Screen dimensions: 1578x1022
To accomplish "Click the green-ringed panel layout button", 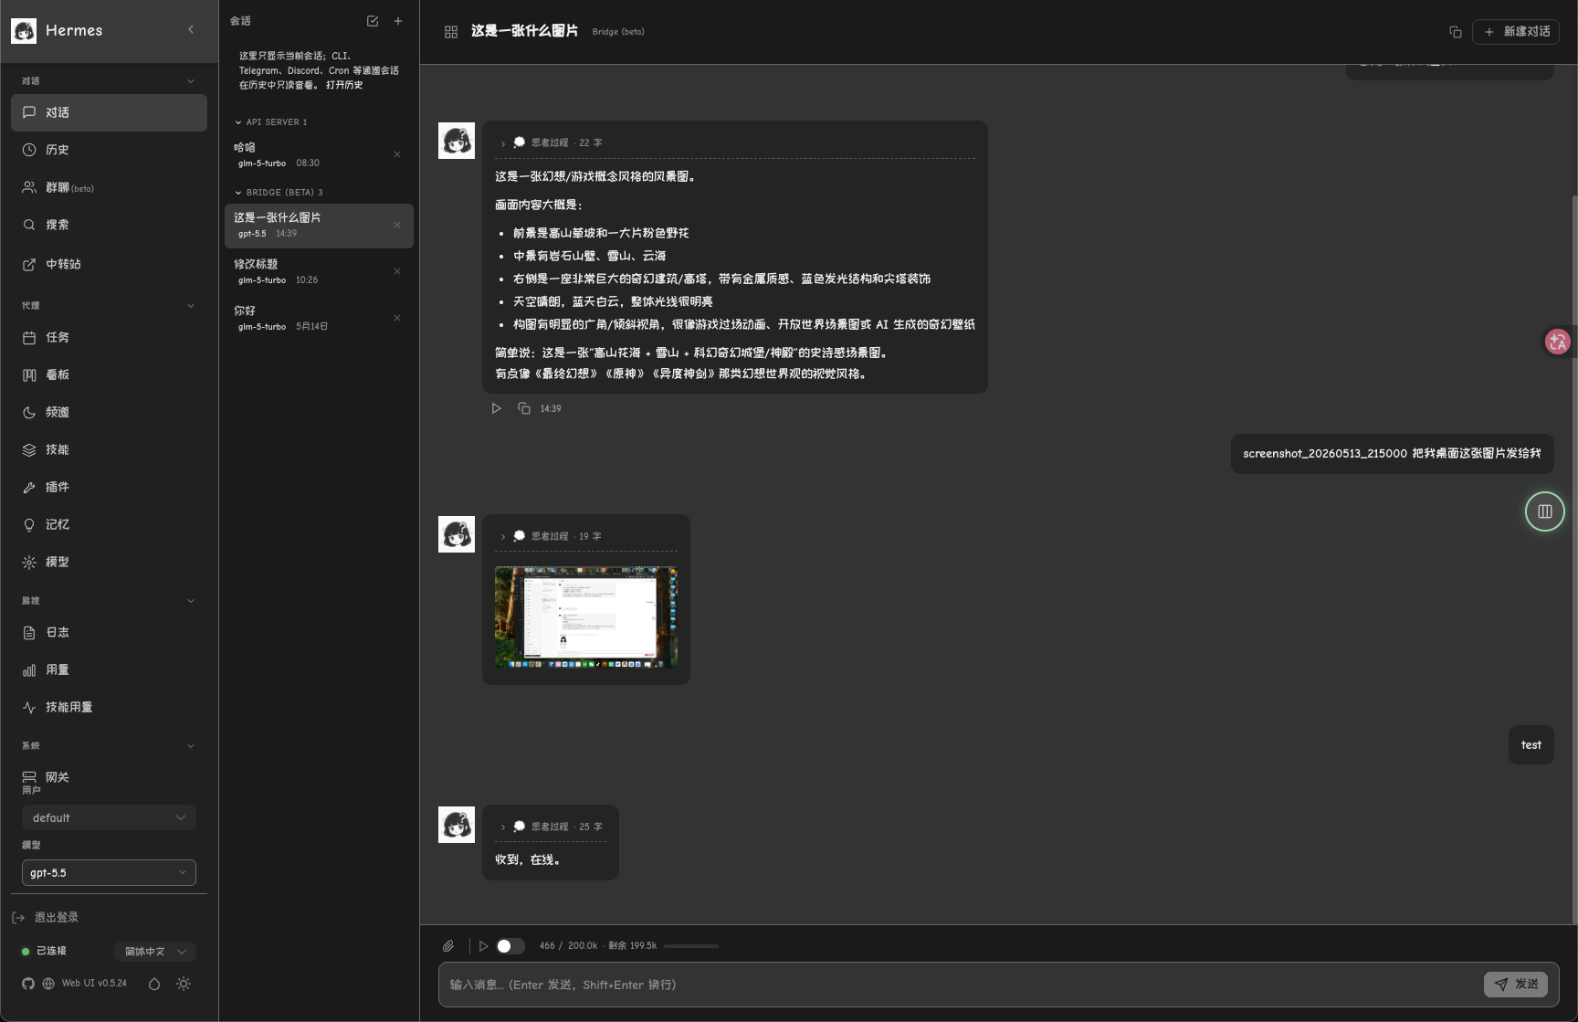I will tap(1545, 511).
